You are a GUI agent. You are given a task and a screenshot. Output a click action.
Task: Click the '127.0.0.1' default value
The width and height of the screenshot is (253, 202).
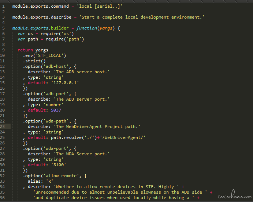(65, 83)
